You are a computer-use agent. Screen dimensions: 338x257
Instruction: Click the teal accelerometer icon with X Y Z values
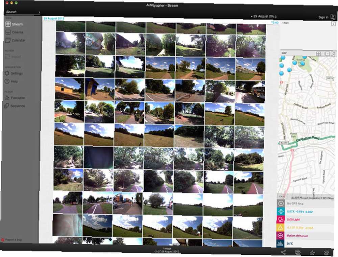tap(281, 211)
